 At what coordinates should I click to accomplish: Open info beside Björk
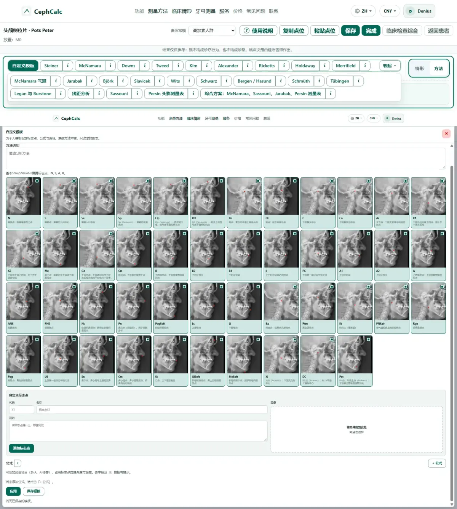[123, 81]
